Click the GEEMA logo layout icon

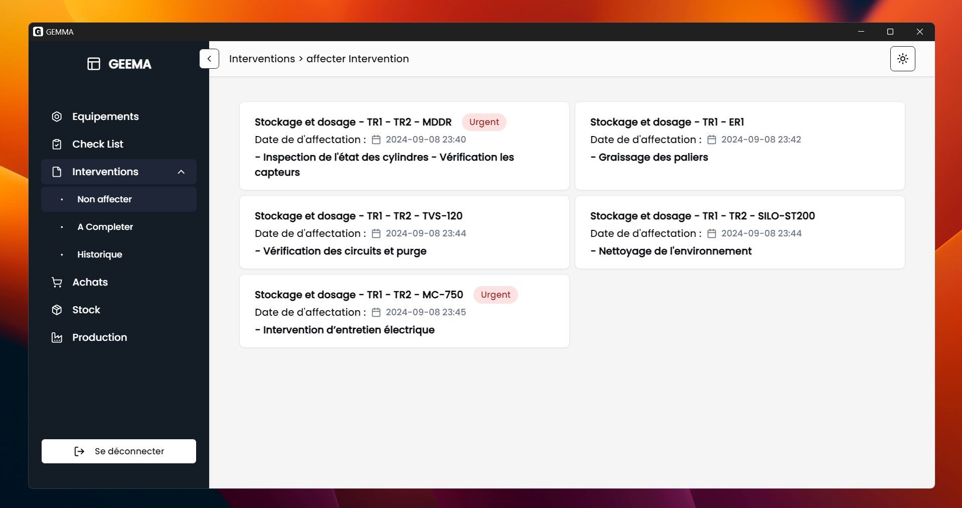94,64
